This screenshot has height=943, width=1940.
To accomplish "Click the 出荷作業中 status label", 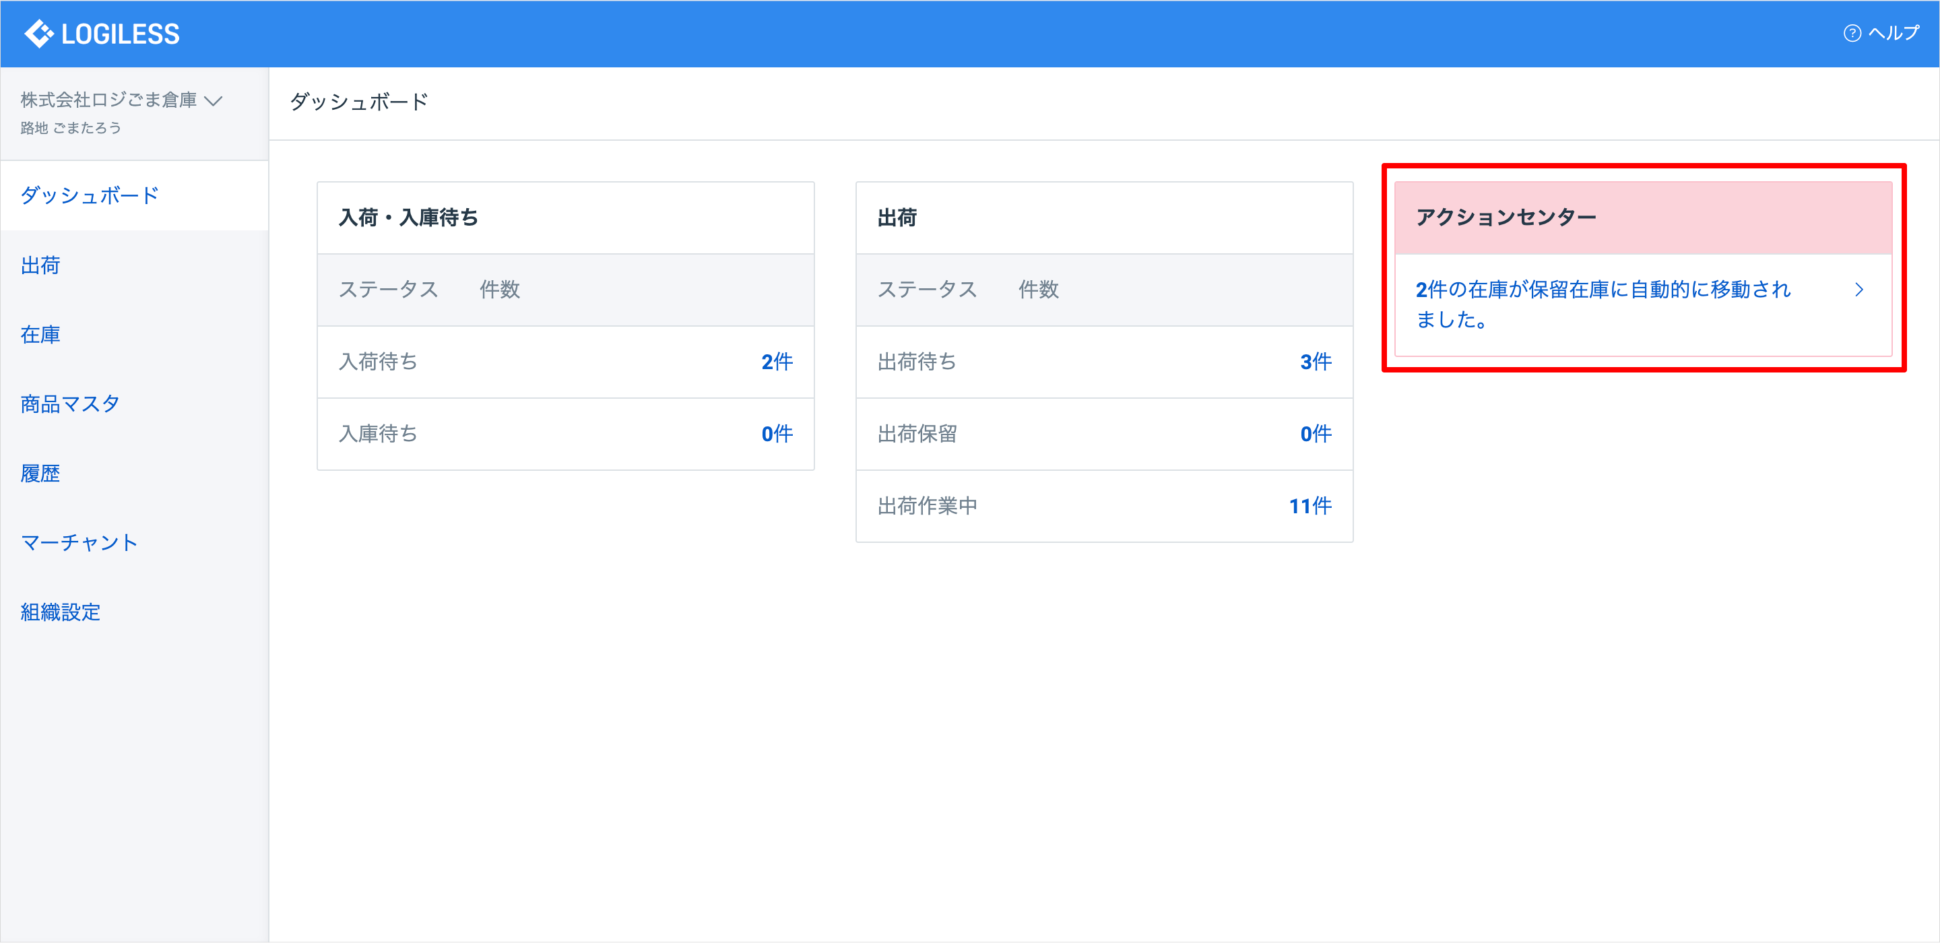I will coord(927,506).
